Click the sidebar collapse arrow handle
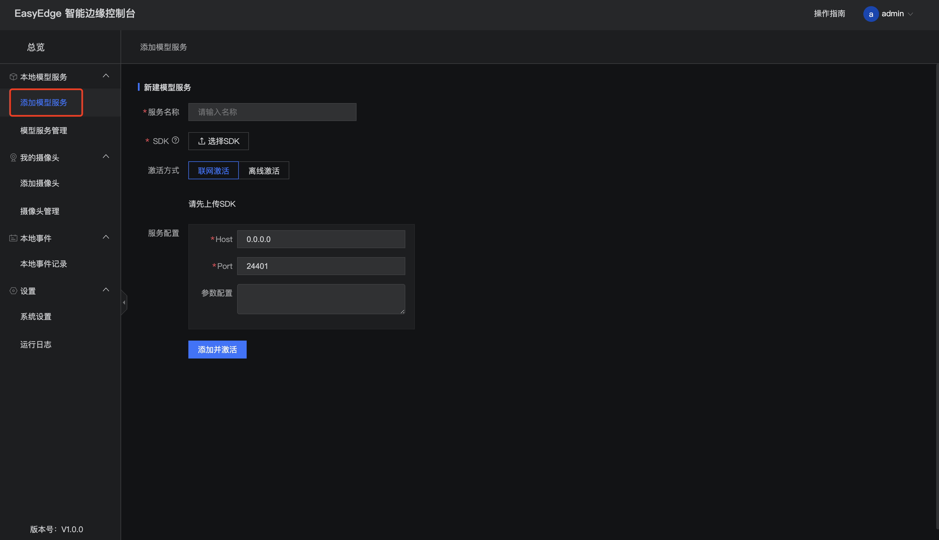 coord(124,303)
